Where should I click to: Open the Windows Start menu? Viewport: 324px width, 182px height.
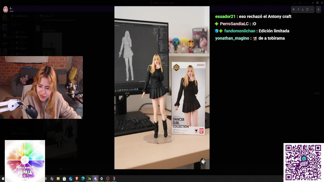click(x=3, y=179)
